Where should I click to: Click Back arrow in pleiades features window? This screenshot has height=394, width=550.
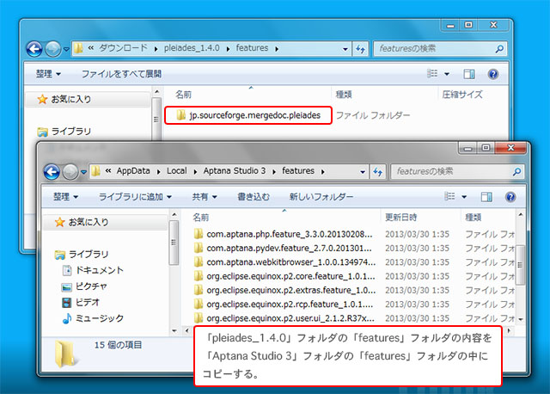[x=34, y=49]
